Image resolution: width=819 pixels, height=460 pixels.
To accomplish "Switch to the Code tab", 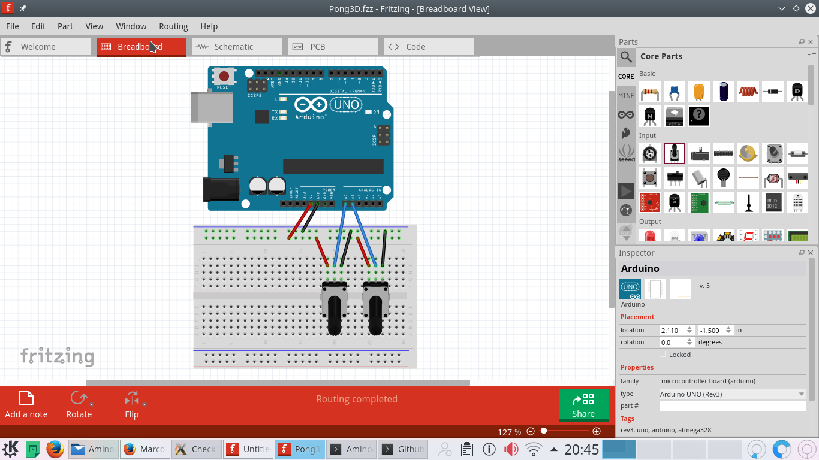I will coord(429,47).
